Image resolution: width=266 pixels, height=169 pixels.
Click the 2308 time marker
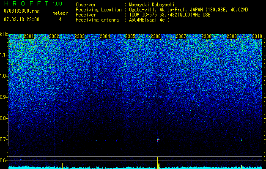coord(206,36)
